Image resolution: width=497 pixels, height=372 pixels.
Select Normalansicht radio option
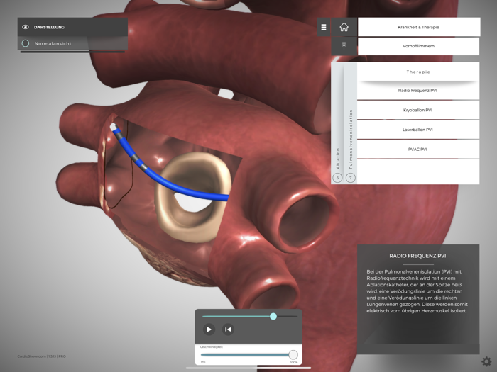26,43
